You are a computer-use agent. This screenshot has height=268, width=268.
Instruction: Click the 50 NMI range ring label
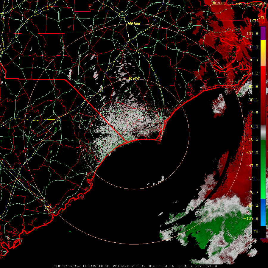134,79
